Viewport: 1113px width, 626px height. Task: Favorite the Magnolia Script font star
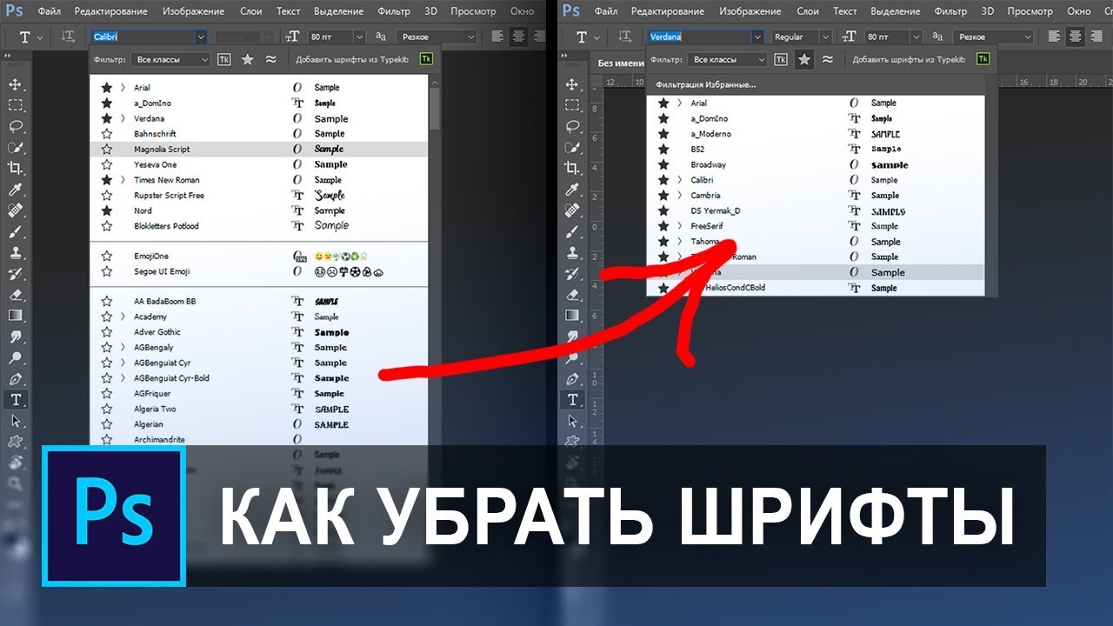click(x=107, y=149)
